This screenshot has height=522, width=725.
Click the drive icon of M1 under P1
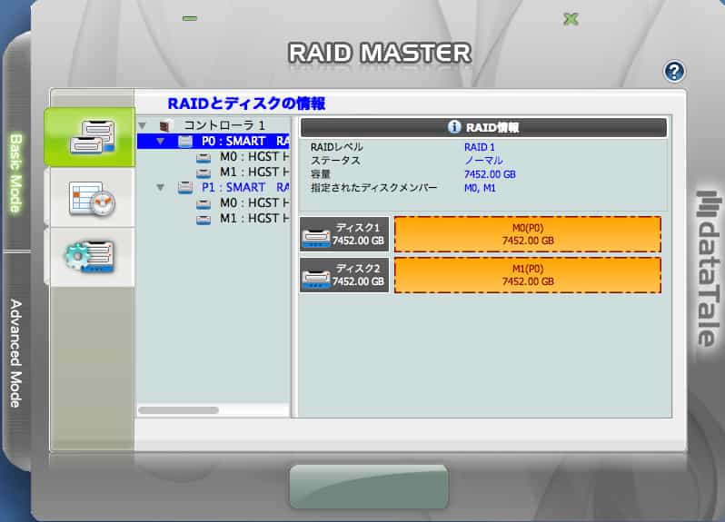(203, 220)
